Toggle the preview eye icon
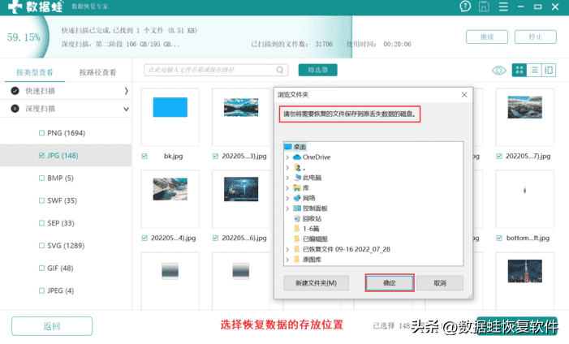 499,70
